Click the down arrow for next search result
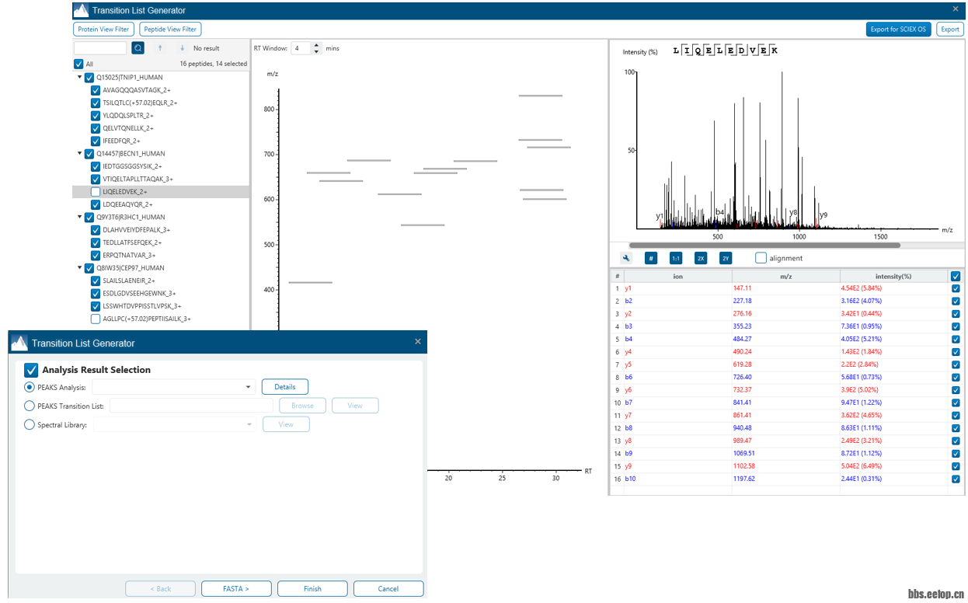The image size is (968, 603). pyautogui.click(x=182, y=48)
